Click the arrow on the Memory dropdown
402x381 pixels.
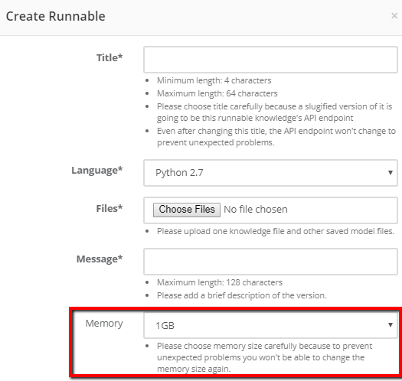(x=391, y=325)
